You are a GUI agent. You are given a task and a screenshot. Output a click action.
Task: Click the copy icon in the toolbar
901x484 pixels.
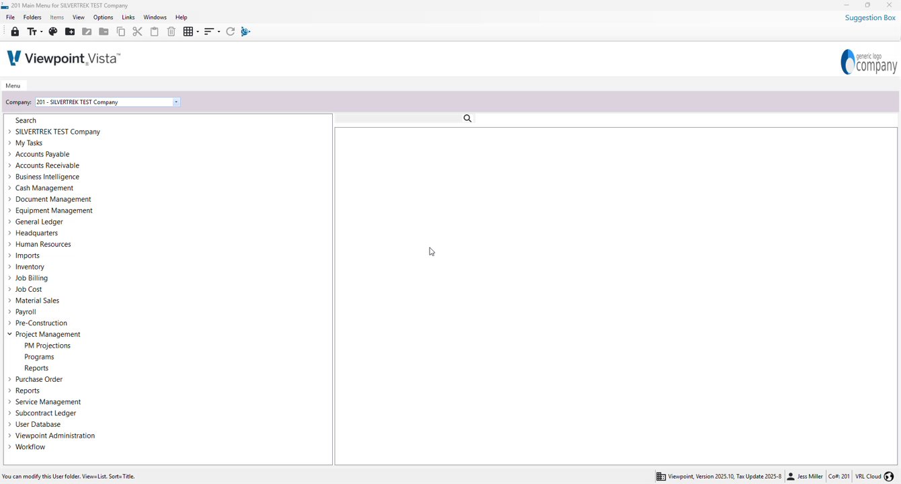(x=121, y=32)
